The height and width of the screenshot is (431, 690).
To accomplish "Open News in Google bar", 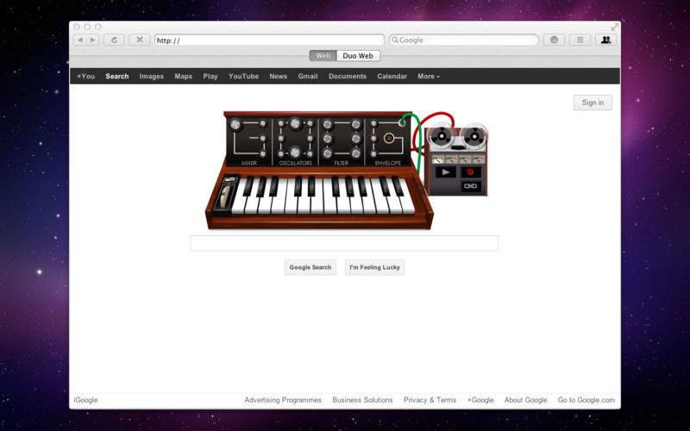I will [x=278, y=76].
